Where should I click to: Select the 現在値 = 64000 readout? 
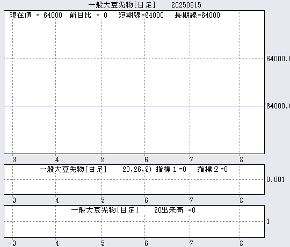click(35, 15)
